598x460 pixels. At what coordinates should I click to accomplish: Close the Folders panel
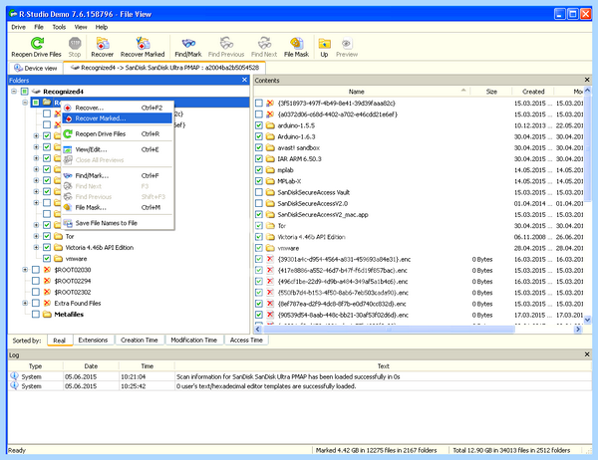tap(244, 80)
